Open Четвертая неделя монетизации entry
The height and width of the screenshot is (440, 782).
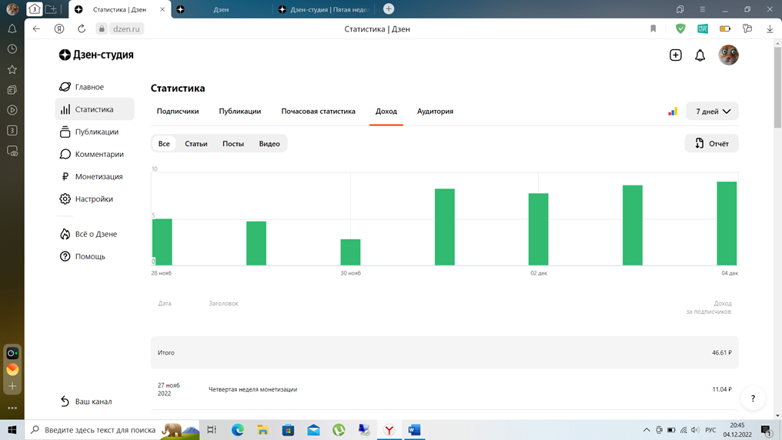tap(253, 390)
